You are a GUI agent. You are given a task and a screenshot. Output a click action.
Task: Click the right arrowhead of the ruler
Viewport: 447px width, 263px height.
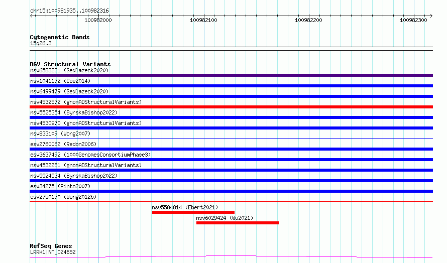point(431,16)
